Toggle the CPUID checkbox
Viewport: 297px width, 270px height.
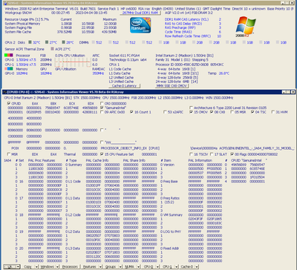click(9, 103)
